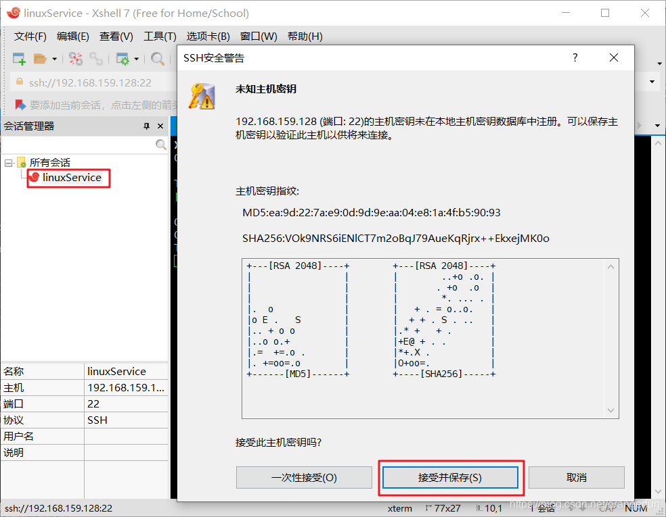Screen dimensions: 666x517
Task: Click the 协议 value SSH cell
Action: [126, 420]
